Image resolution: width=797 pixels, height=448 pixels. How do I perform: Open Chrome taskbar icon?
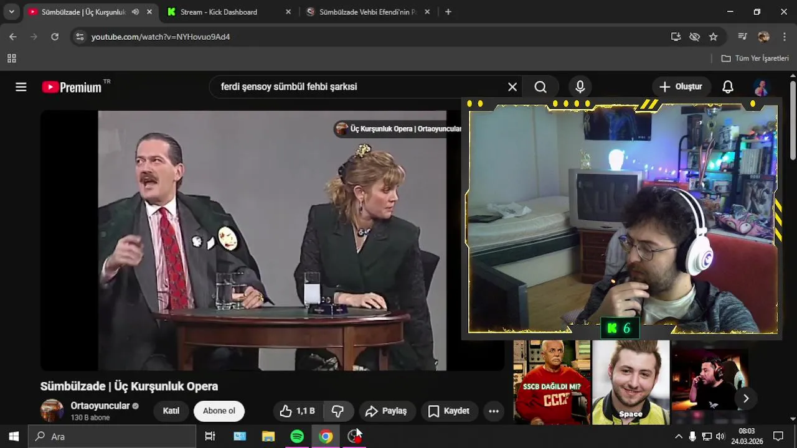pos(326,436)
